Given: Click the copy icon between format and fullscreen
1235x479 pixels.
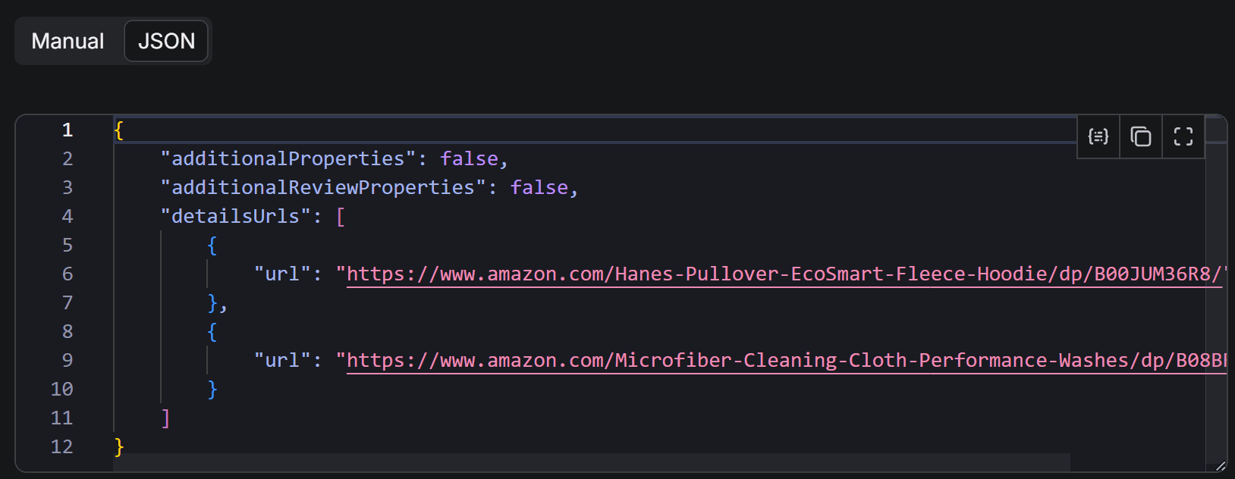Looking at the screenshot, I should (x=1139, y=136).
